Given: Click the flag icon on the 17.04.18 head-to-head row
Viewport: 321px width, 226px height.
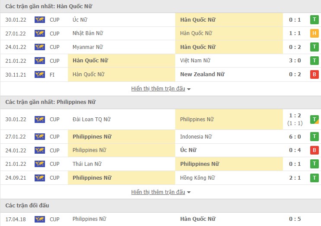Looking at the screenshot, I should tap(40, 219).
